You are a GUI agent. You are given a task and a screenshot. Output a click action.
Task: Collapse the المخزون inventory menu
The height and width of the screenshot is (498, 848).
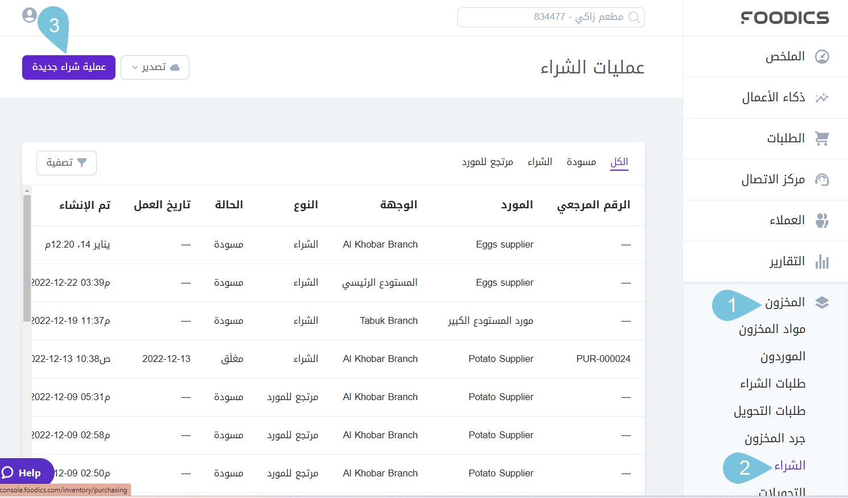point(785,302)
